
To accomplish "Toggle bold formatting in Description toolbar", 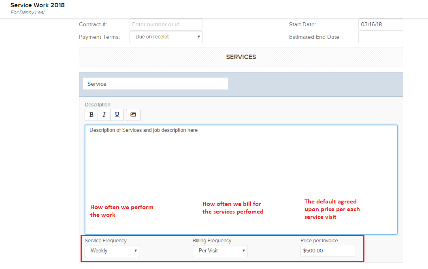I will point(92,114).
